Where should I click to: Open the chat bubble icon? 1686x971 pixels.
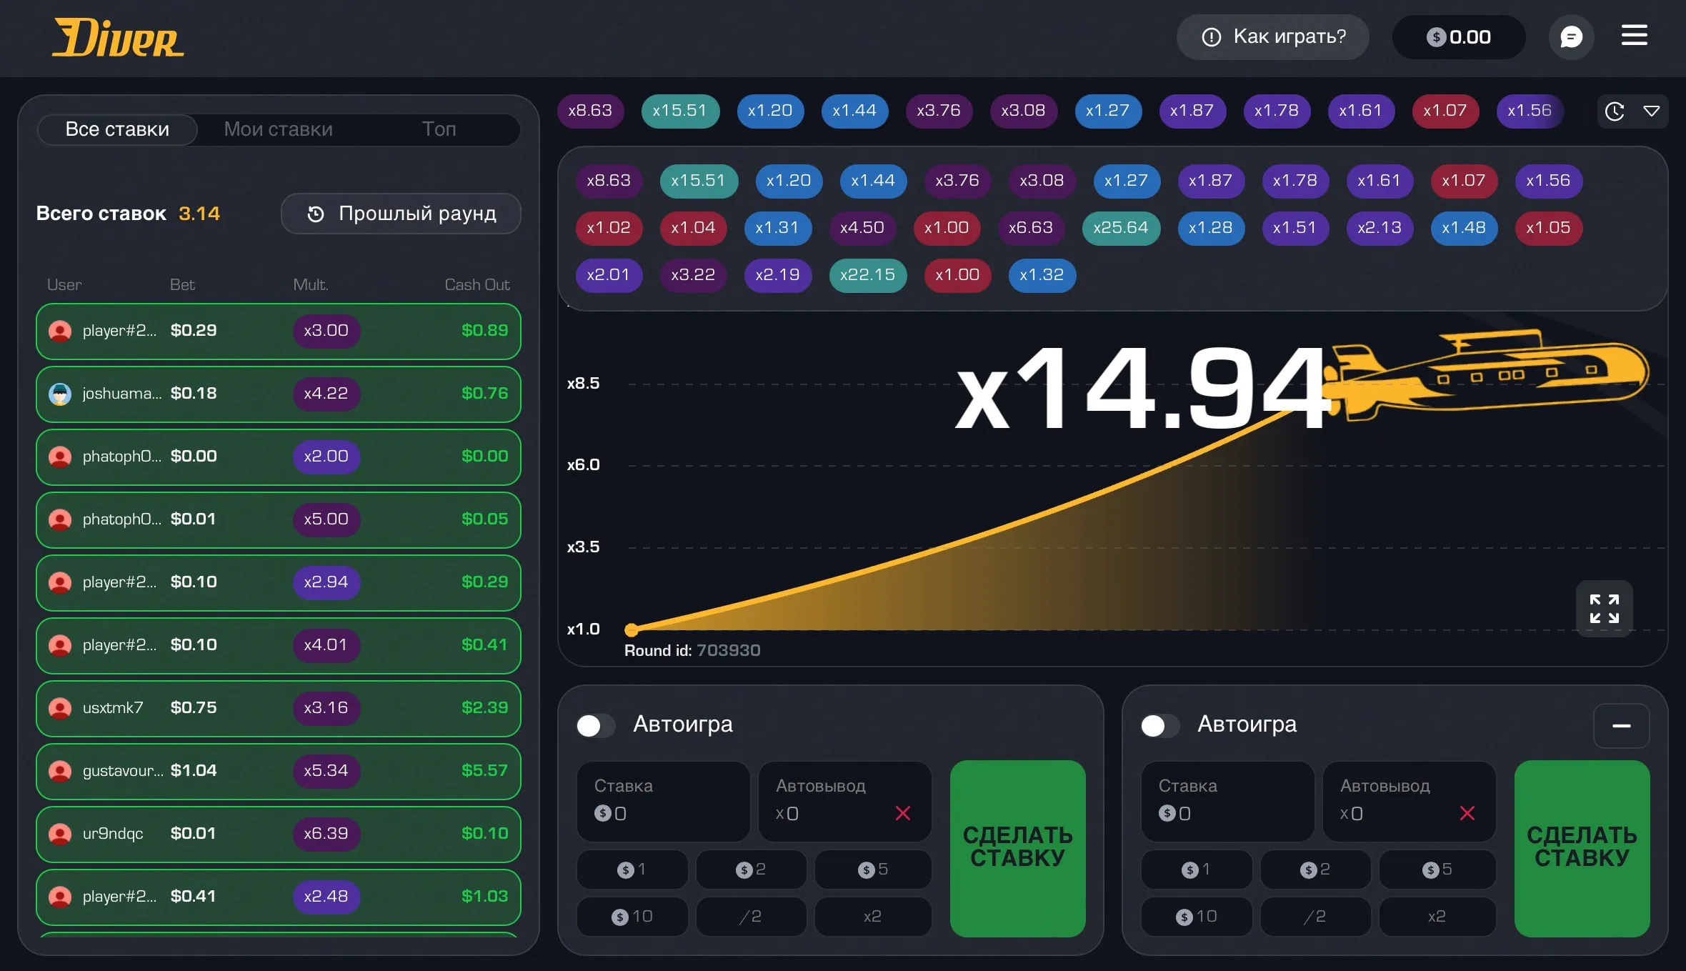1571,37
